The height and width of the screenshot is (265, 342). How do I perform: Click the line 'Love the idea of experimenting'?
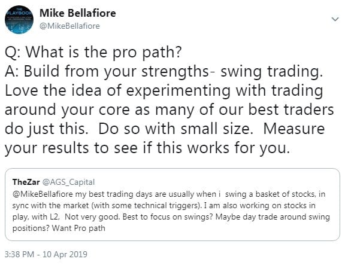point(164,91)
